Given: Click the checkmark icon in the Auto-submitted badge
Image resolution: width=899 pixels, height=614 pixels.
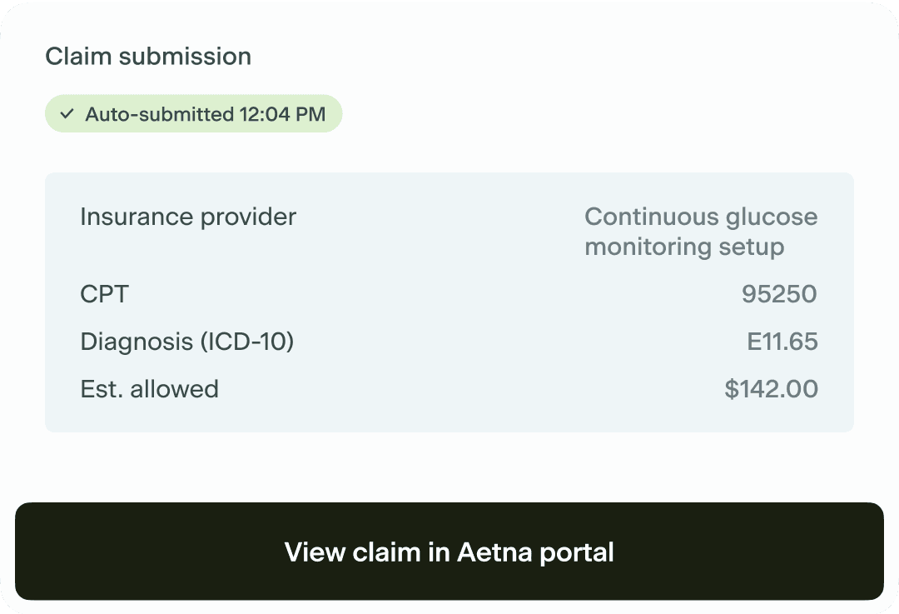Looking at the screenshot, I should 67,114.
